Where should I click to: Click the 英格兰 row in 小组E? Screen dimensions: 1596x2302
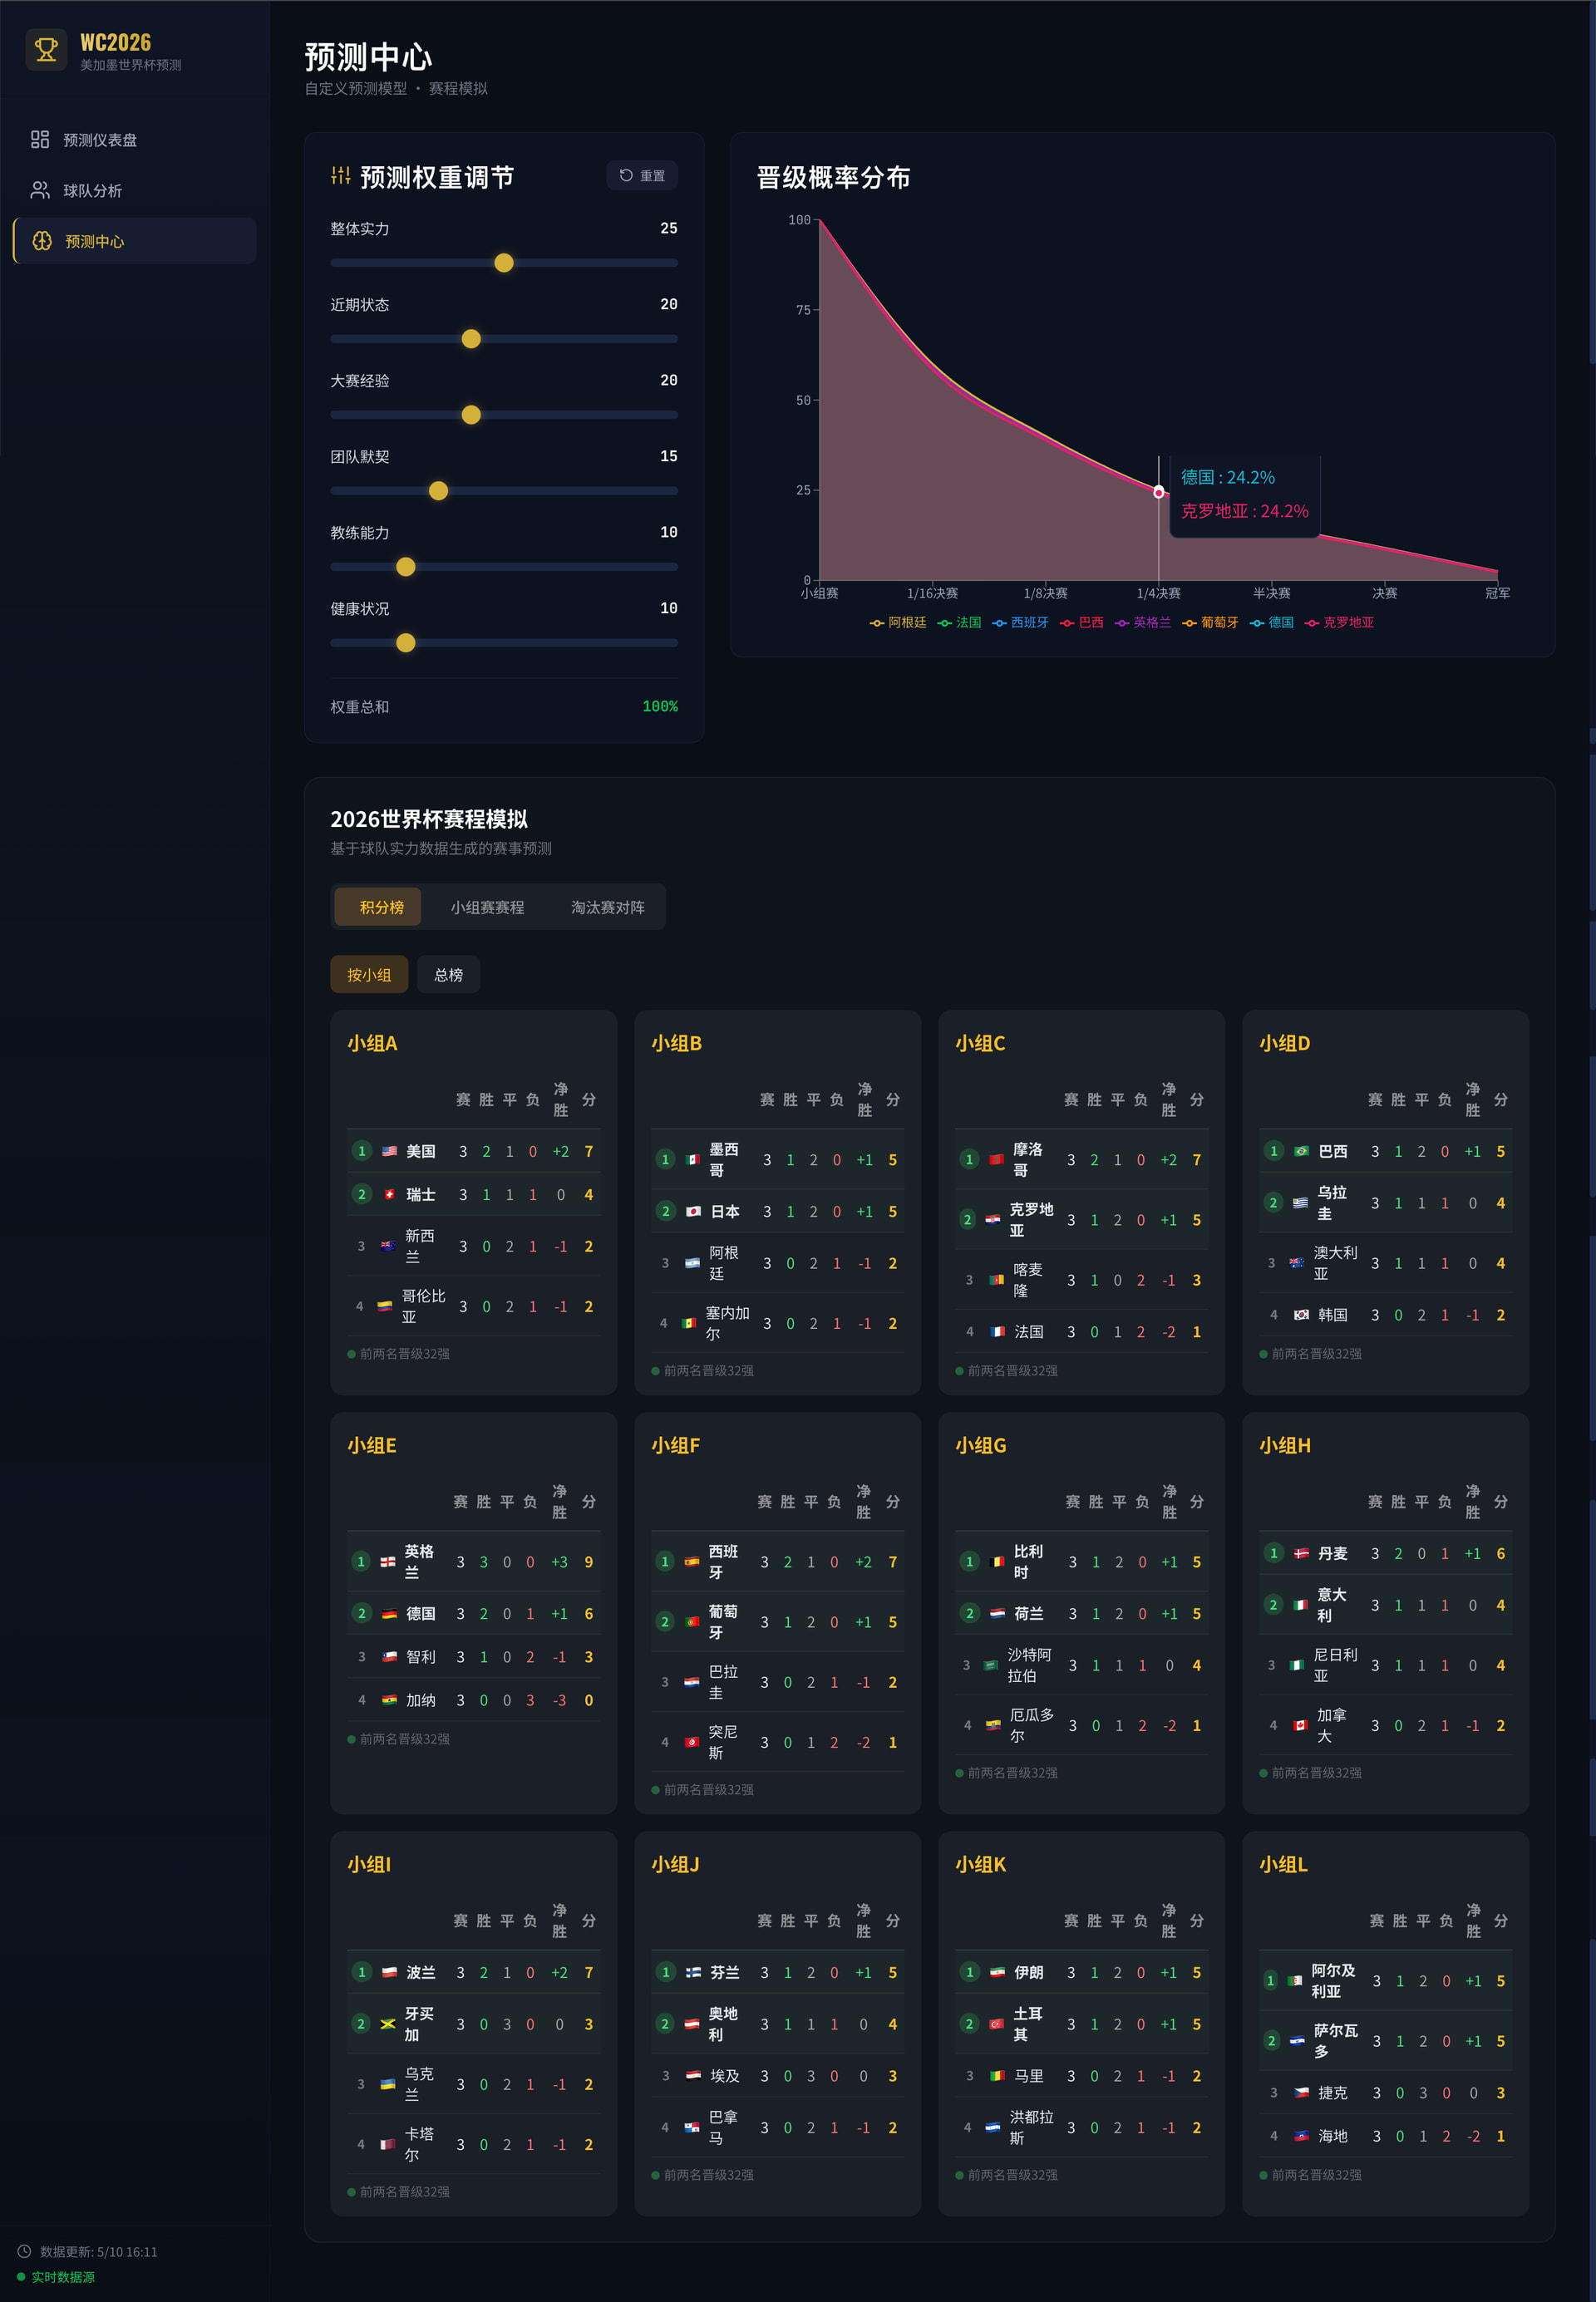tap(474, 1562)
